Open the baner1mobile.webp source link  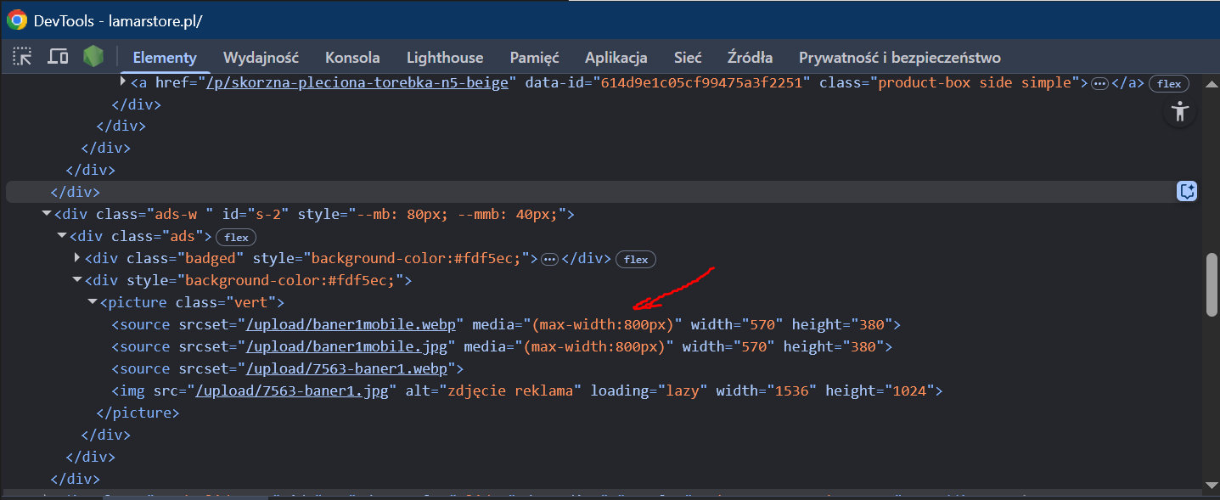351,323
